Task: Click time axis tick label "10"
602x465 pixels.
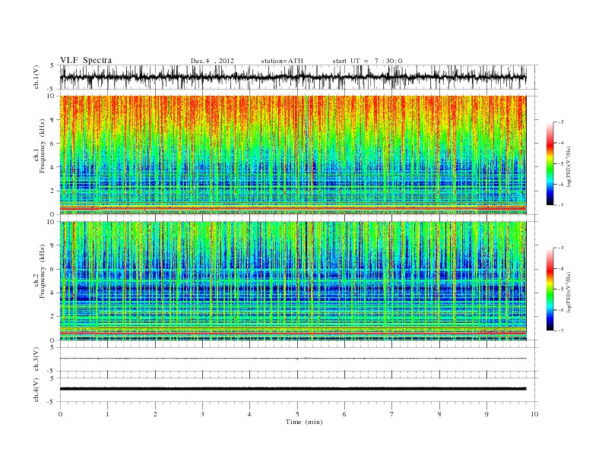Action: coord(534,414)
